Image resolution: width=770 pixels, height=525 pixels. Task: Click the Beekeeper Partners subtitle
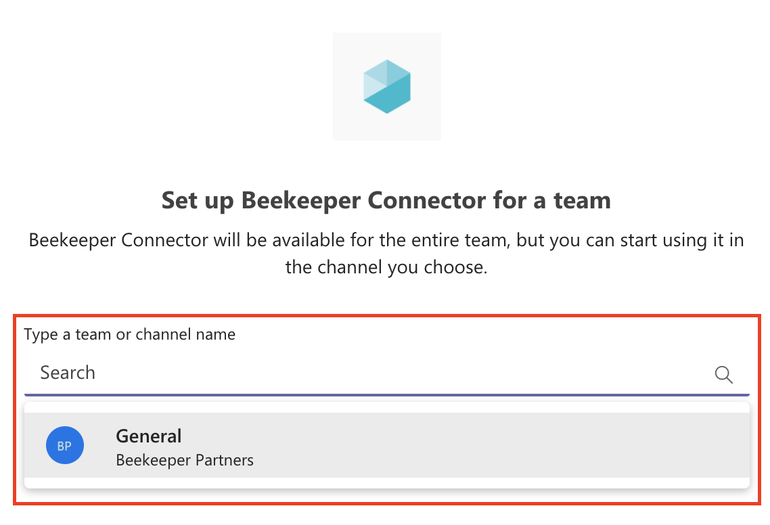pyautogui.click(x=185, y=459)
